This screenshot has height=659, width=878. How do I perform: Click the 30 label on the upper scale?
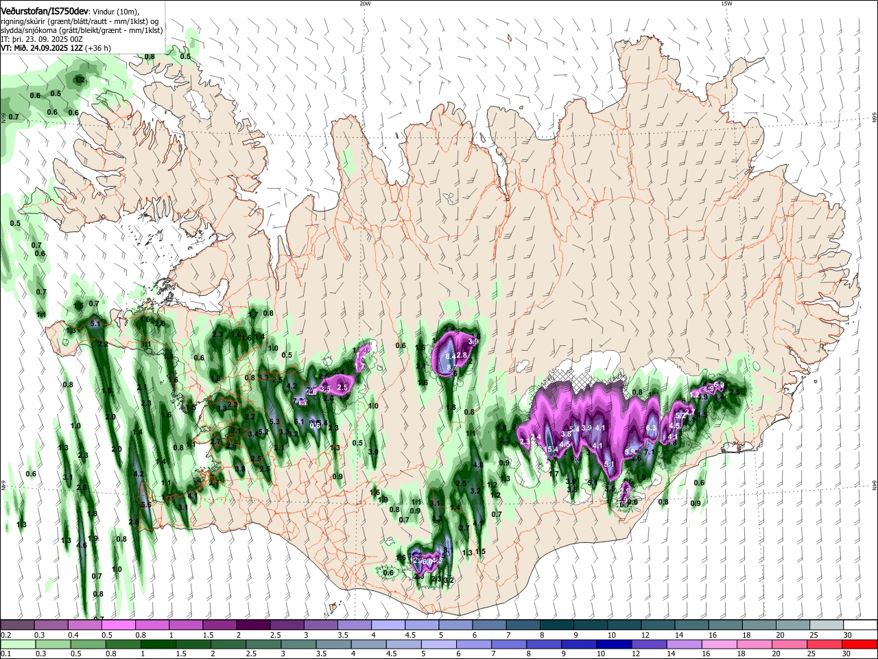[x=848, y=634]
